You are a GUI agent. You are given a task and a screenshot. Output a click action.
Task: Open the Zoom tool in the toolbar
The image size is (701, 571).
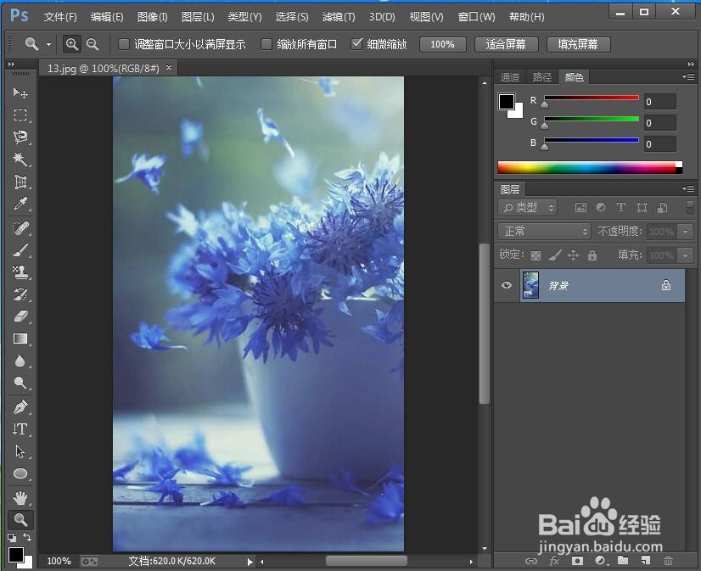point(19,520)
